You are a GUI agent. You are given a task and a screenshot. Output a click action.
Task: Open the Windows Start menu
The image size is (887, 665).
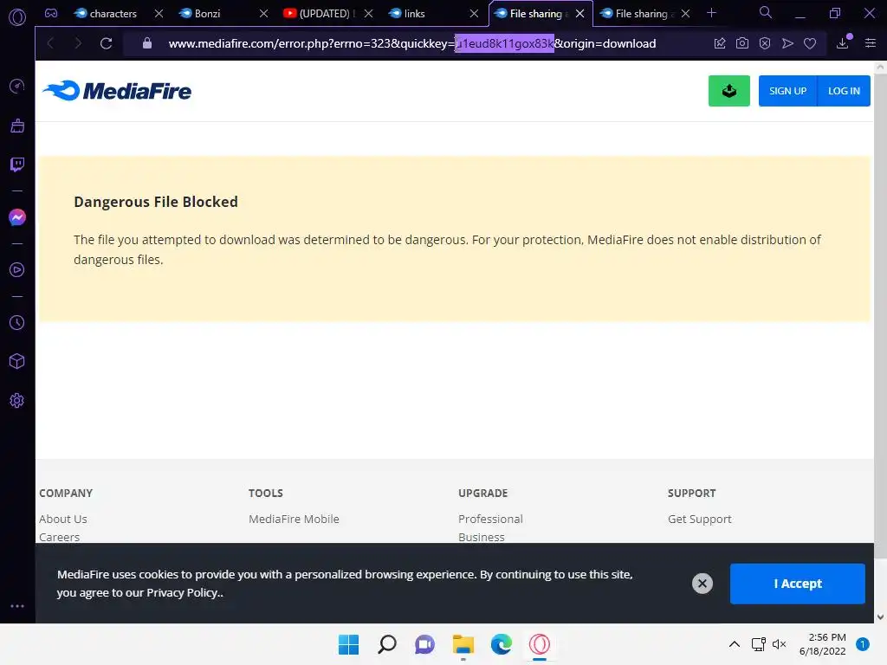point(348,644)
